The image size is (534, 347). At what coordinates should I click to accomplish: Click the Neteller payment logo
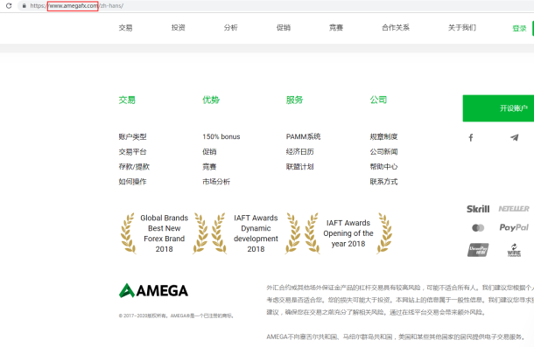tap(514, 209)
